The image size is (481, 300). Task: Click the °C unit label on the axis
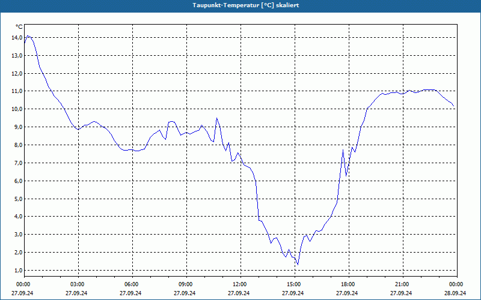[19, 27]
